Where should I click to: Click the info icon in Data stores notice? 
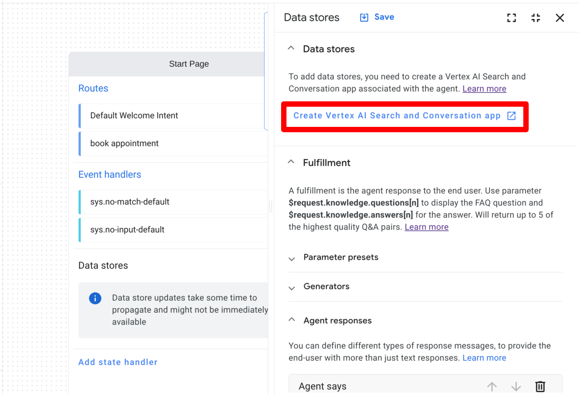(x=95, y=298)
